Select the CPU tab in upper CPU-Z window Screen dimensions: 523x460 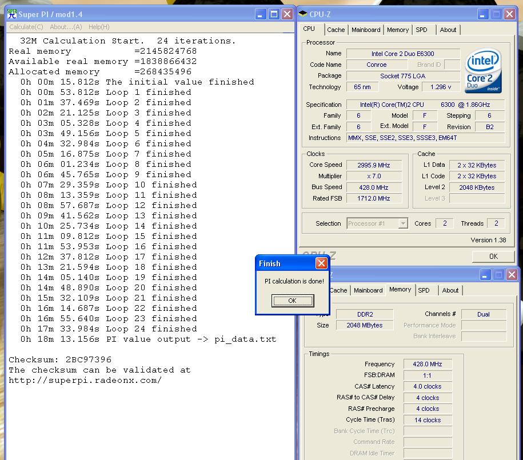click(x=309, y=29)
